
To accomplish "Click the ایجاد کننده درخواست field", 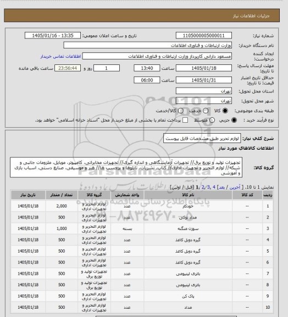I will [x=157, y=56].
